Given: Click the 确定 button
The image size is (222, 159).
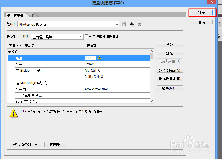Looking at the screenshot, I should pyautogui.click(x=201, y=12).
